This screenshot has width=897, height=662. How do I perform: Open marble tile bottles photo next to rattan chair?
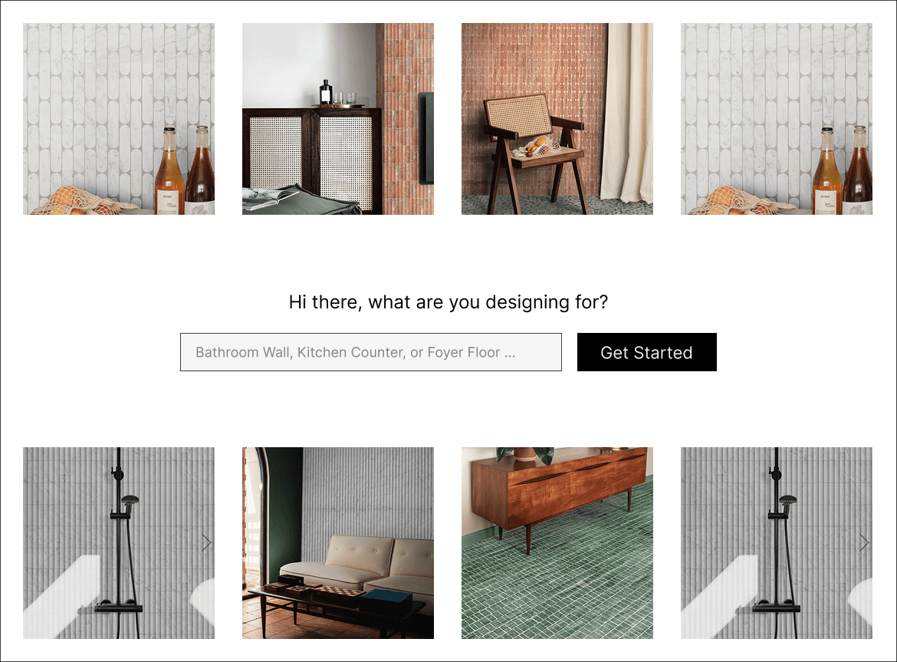click(777, 119)
